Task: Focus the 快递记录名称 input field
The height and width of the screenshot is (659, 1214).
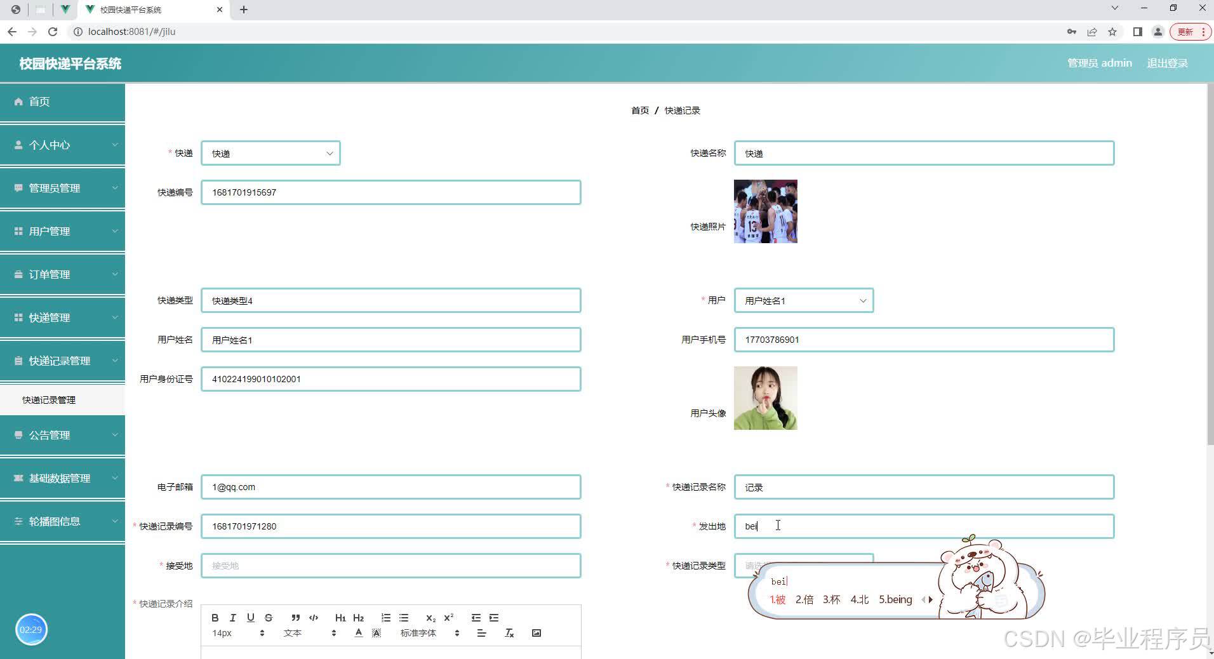Action: pyautogui.click(x=924, y=487)
